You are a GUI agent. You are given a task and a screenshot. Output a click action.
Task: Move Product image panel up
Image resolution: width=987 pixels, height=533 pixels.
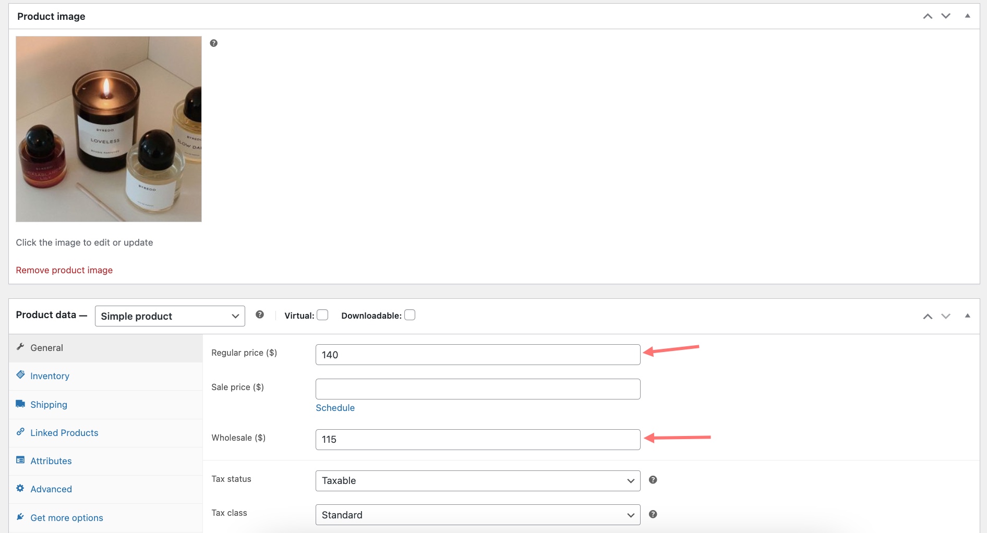(928, 16)
